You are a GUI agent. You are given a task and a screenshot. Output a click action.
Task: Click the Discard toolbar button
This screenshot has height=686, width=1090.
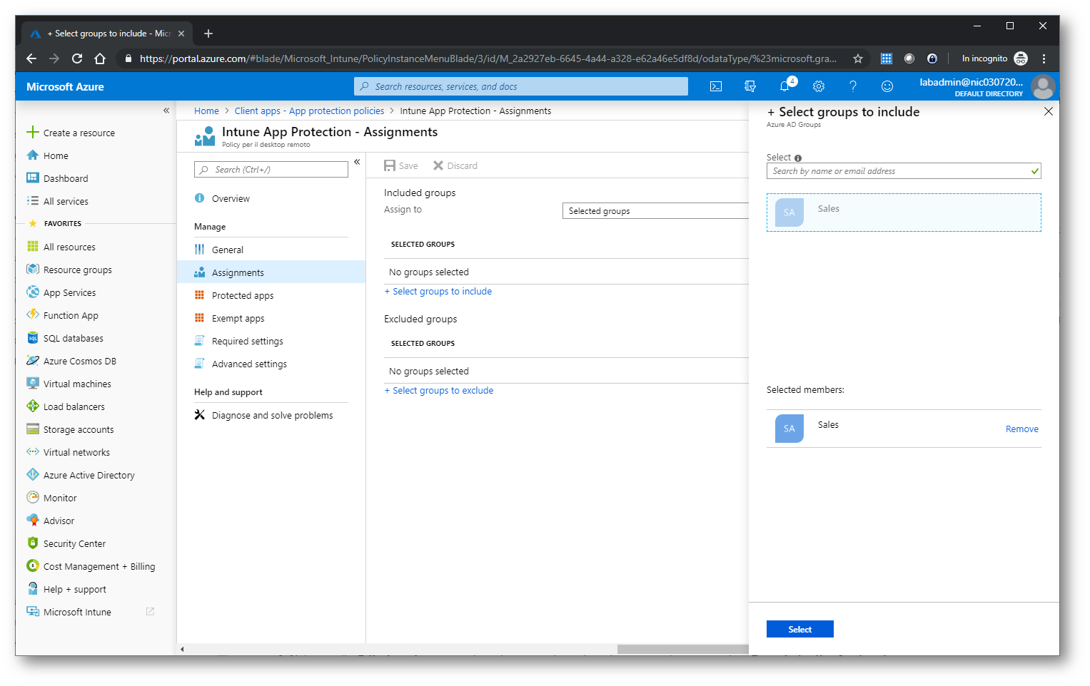tap(455, 165)
